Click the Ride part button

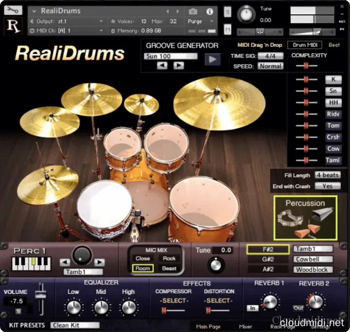[x=333, y=114]
